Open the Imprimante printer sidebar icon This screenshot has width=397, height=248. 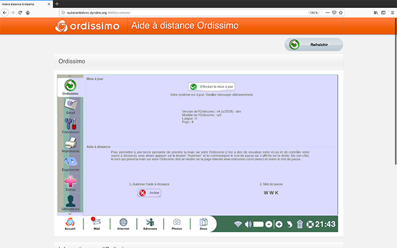70,145
